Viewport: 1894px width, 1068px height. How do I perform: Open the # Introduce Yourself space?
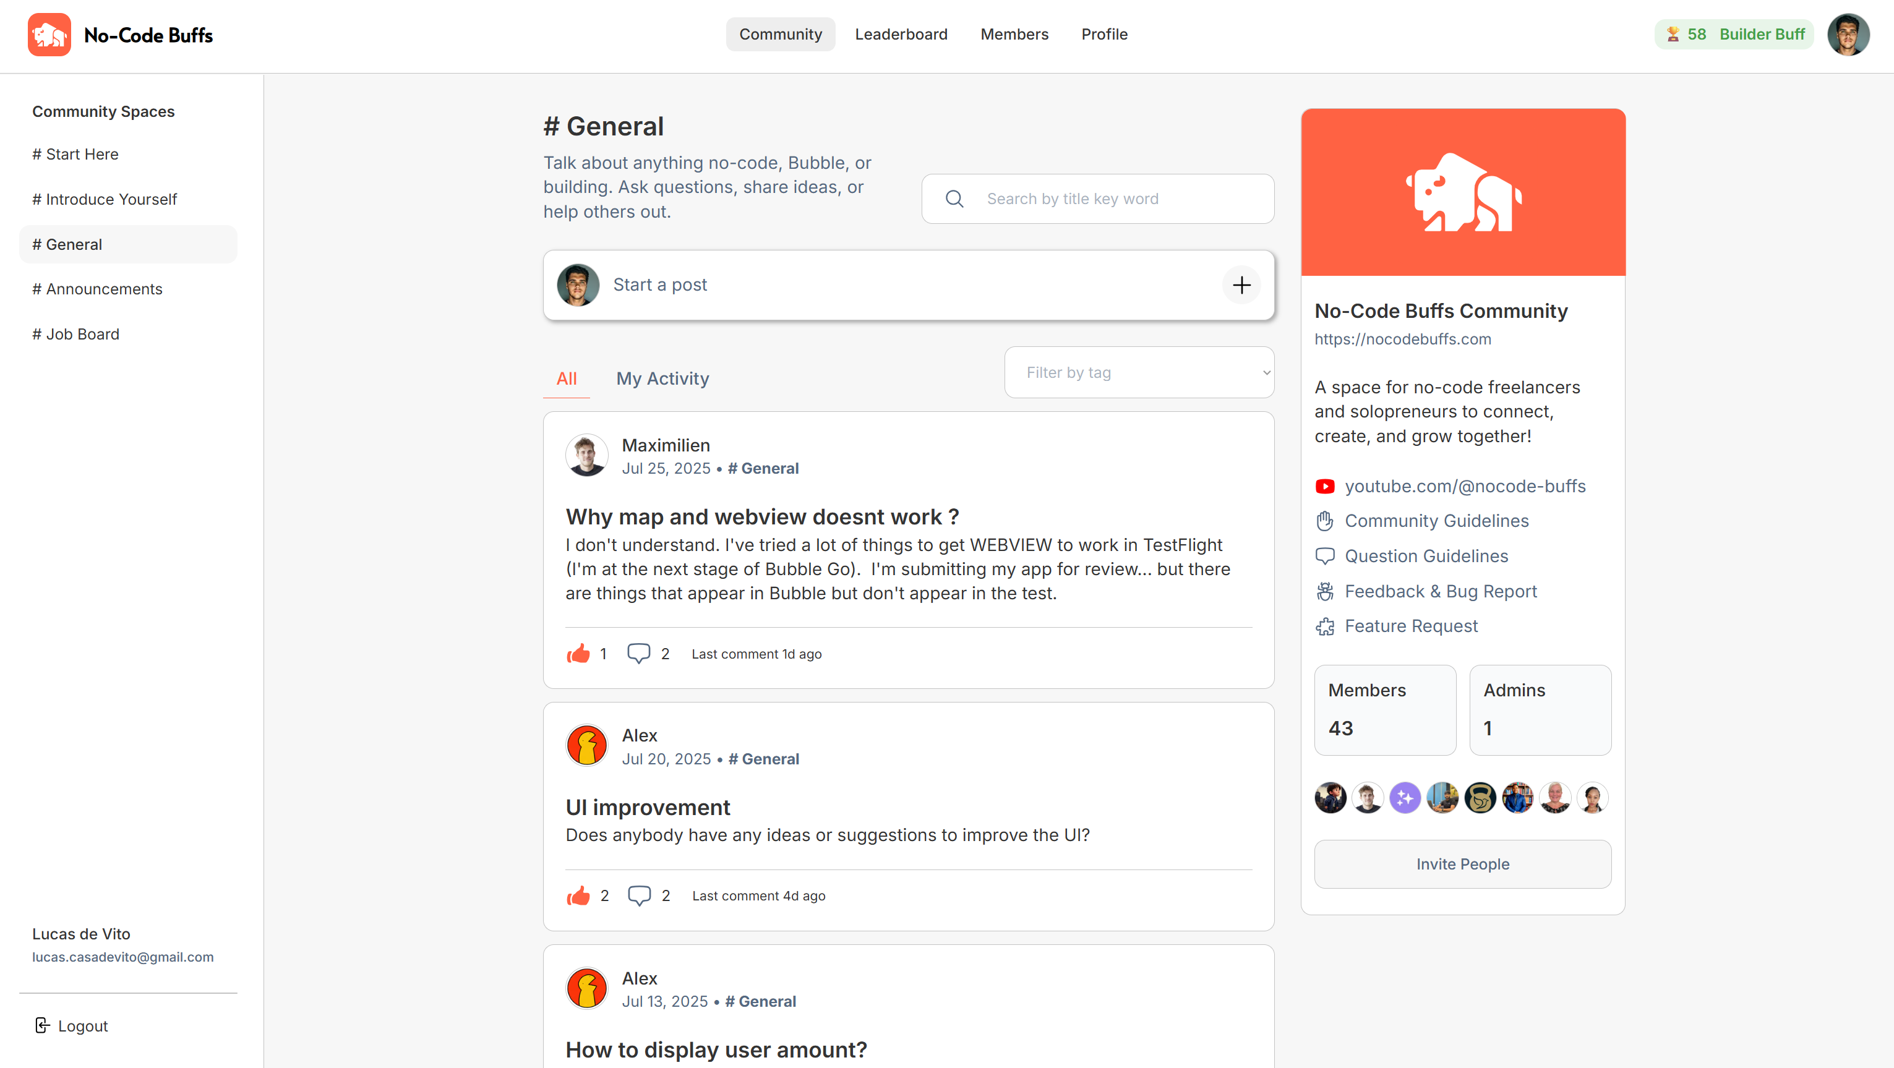(128, 199)
